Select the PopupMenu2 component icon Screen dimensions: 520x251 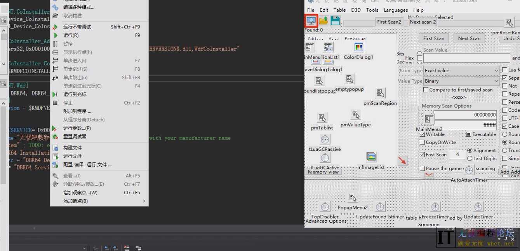tap(352, 197)
